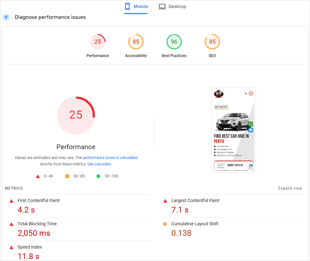310x261 pixels.
Task: Click the Diagnose performance issues icon
Action: [6, 17]
